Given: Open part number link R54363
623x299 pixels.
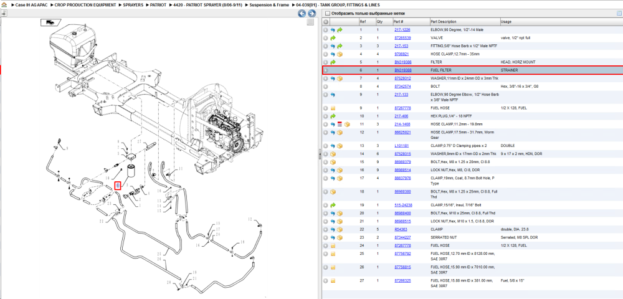Looking at the screenshot, I should [x=401, y=229].
